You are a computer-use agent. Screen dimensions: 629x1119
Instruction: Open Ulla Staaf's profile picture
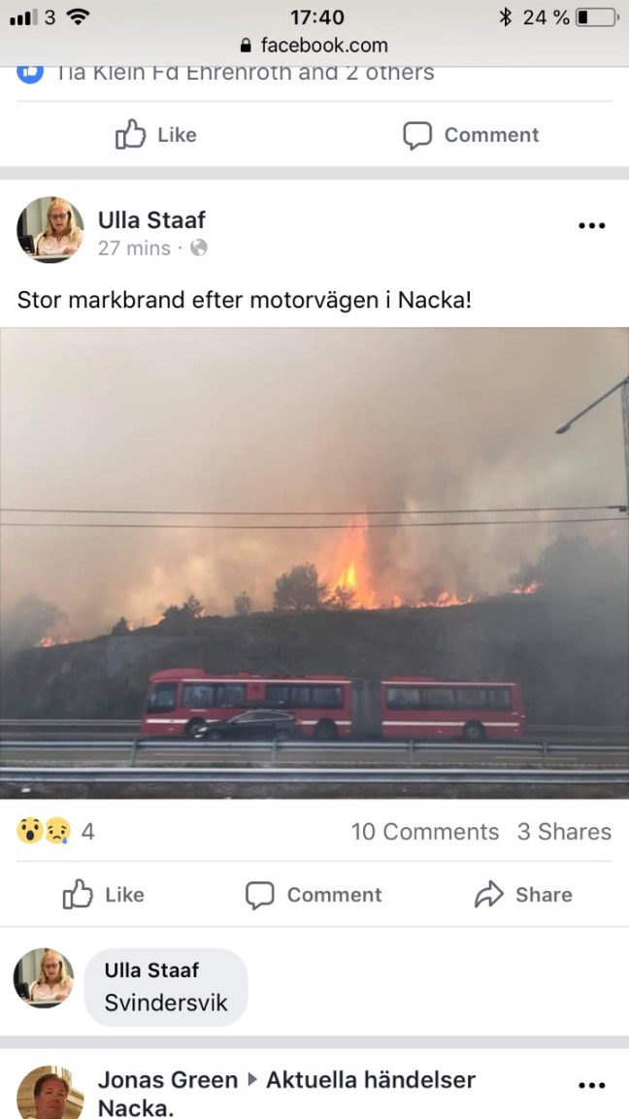(50, 230)
